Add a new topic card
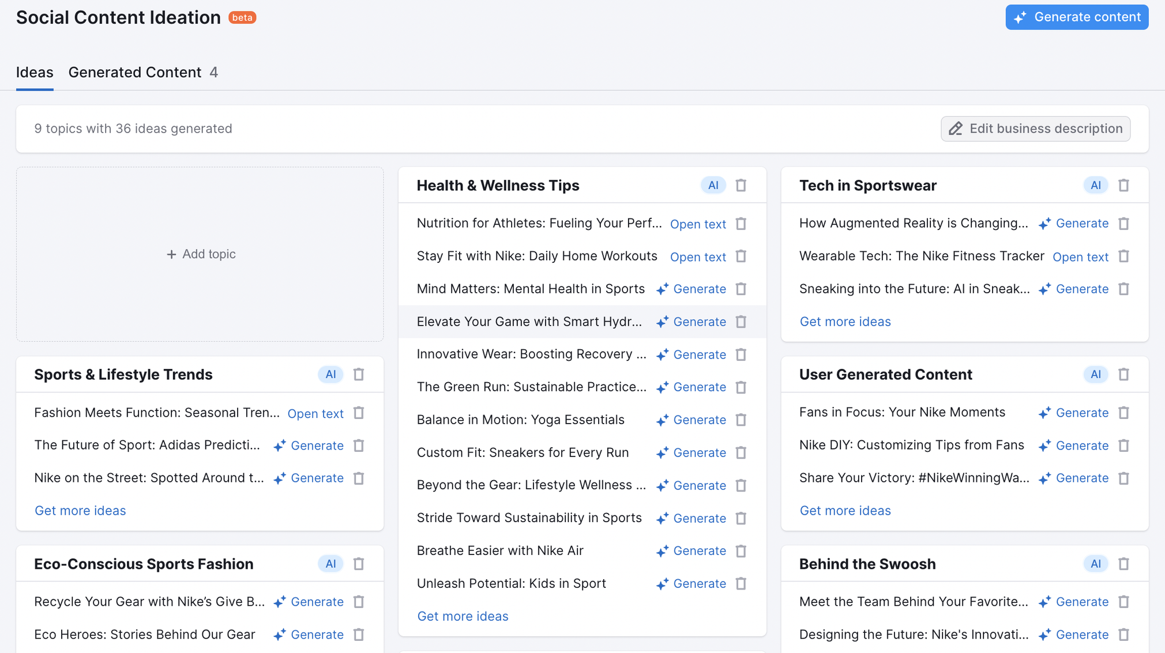 point(200,254)
